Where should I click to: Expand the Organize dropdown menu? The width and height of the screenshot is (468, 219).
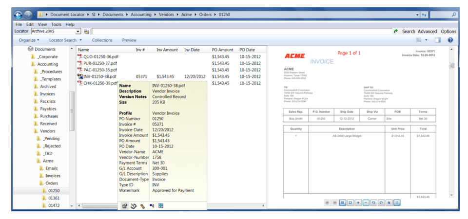click(29, 40)
